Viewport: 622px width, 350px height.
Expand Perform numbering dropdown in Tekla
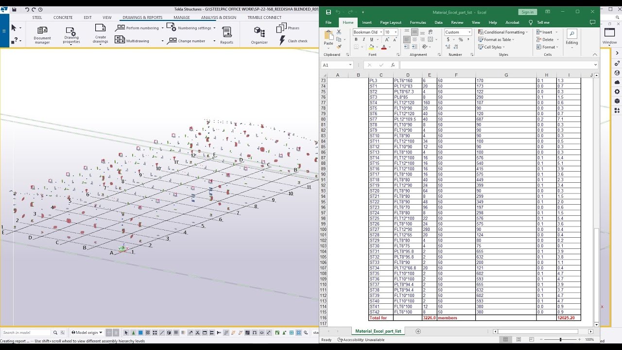162,28
